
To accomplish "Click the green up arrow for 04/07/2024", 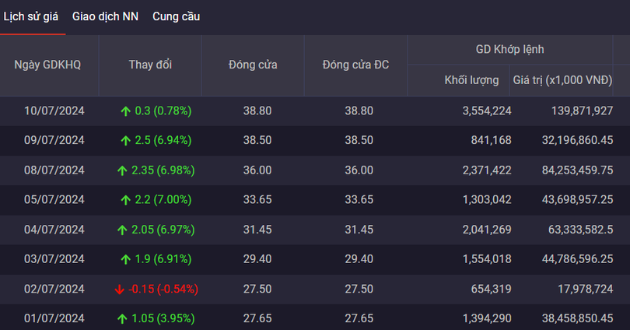I will click(122, 230).
